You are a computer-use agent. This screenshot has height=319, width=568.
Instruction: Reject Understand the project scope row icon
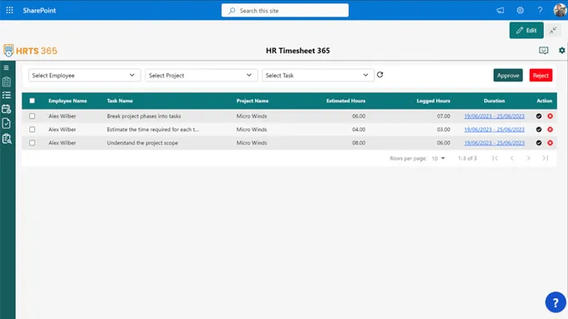(x=550, y=143)
